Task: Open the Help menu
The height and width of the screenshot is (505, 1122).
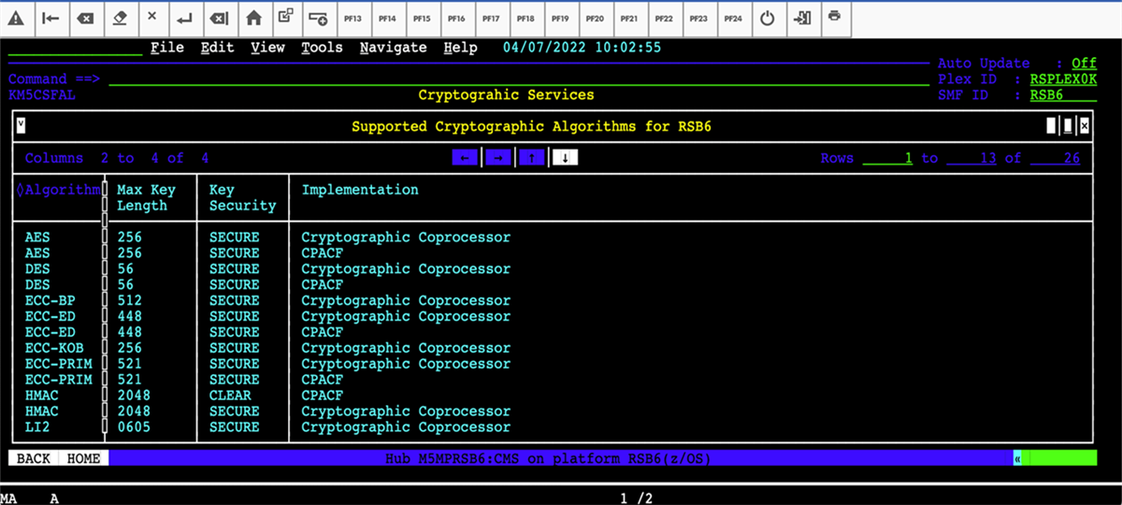Action: pyautogui.click(x=460, y=48)
